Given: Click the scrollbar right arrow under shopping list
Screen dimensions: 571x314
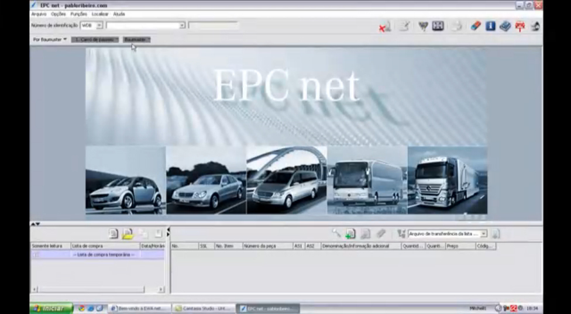Looking at the screenshot, I should (161, 289).
